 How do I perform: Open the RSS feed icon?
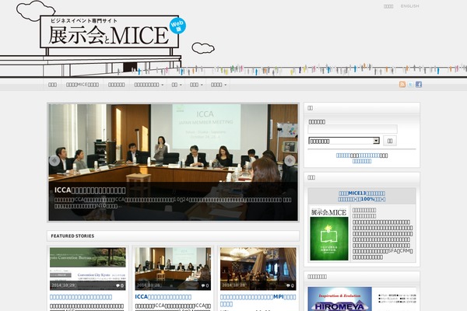point(402,85)
